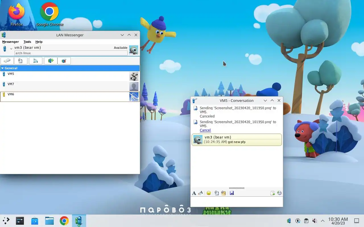This screenshot has height=227, width=364.
Task: Open the font icon in the conversation toolbar
Action: pos(194,193)
